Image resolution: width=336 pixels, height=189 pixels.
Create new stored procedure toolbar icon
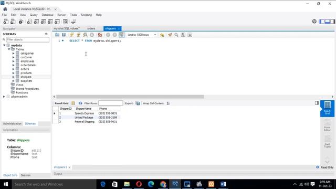50,22
